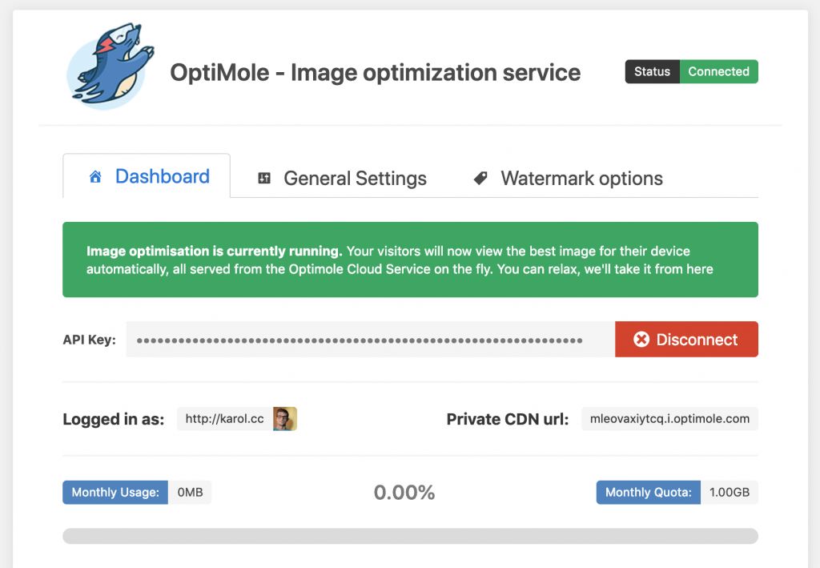The width and height of the screenshot is (820, 568).
Task: Open the Dashboard tab
Action: [161, 177]
